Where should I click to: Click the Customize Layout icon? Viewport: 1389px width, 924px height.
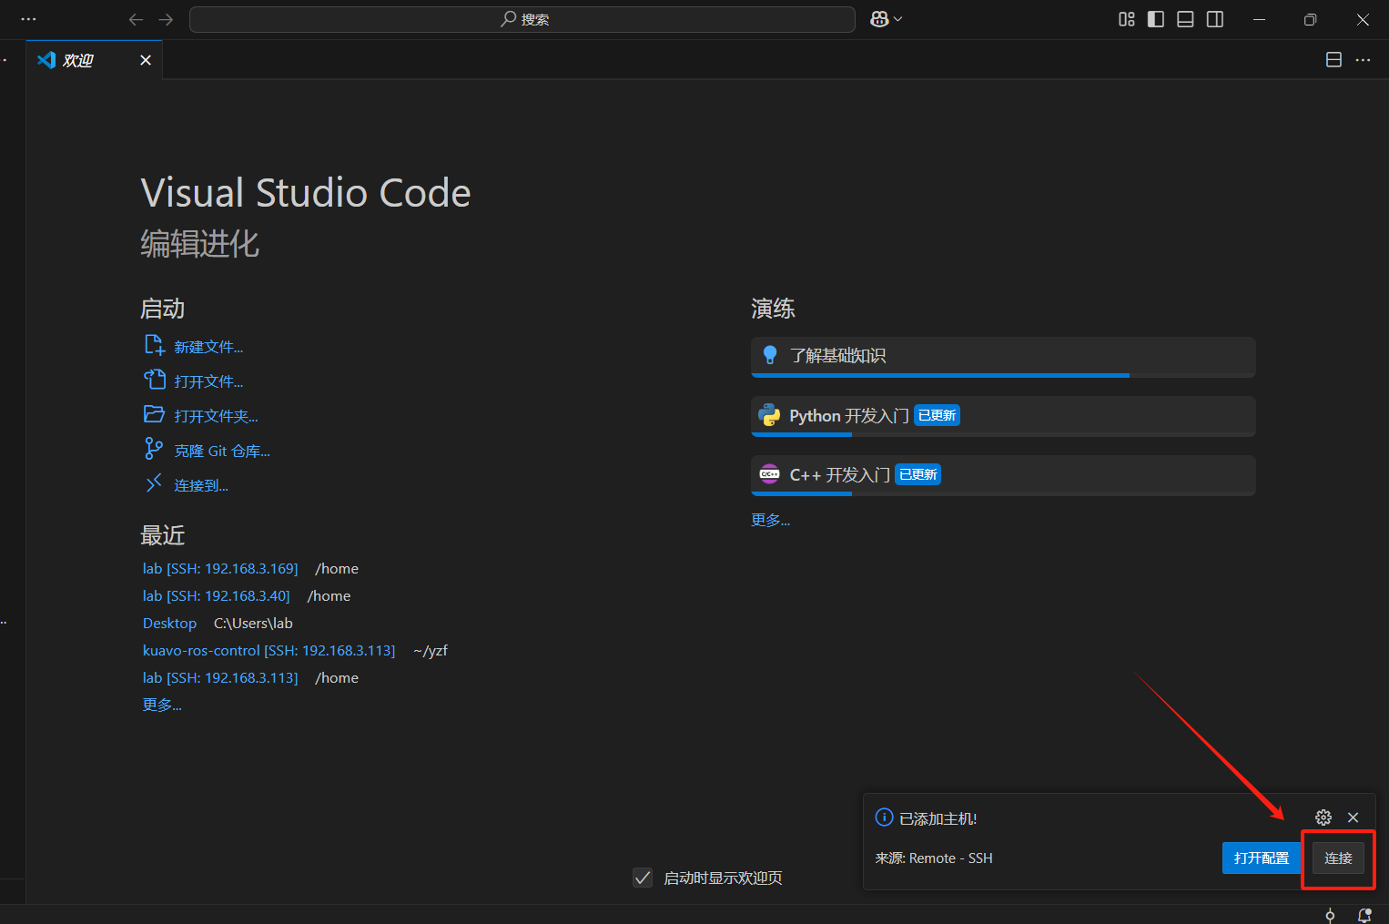pyautogui.click(x=1126, y=19)
